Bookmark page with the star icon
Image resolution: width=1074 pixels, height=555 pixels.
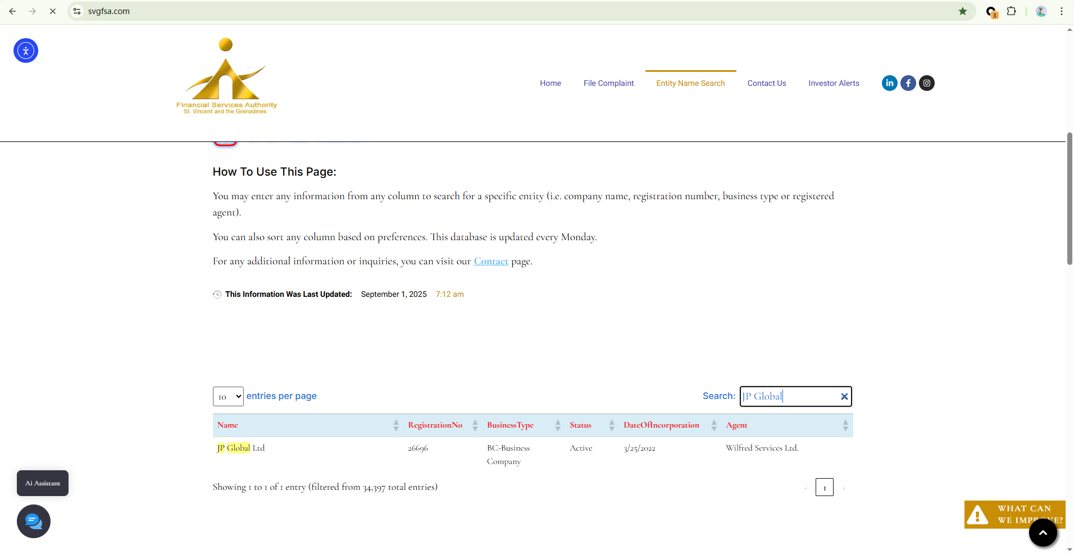click(962, 11)
